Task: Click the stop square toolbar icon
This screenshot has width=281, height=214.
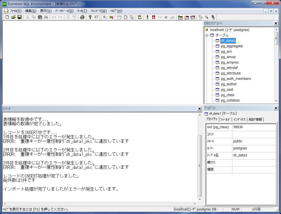Action: [x=166, y=17]
